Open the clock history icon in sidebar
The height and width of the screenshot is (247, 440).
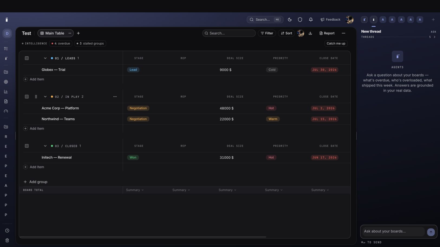pos(7,230)
